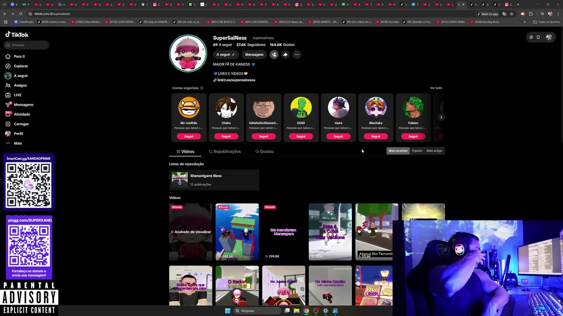Screen dimensions: 563x316
Task: Click the share profile arrow icon
Action: [285, 54]
